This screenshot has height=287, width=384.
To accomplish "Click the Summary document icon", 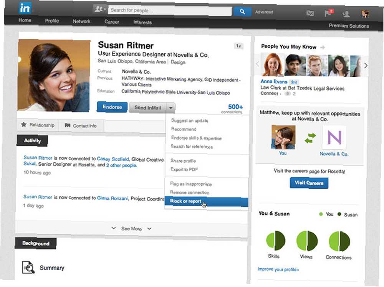I will click(x=28, y=267).
